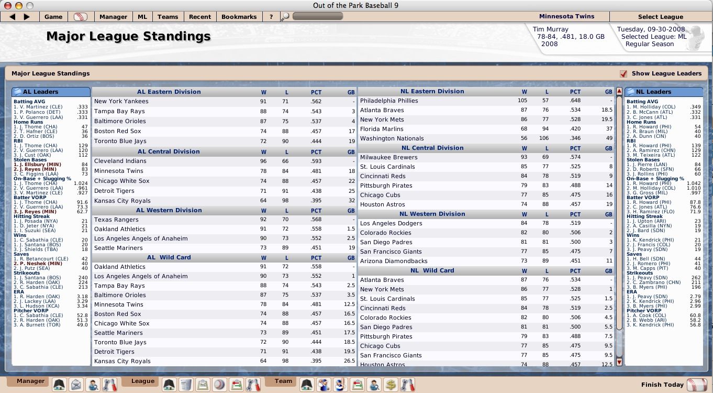
Task: Click the standings scrollbar down arrow
Action: [x=619, y=362]
